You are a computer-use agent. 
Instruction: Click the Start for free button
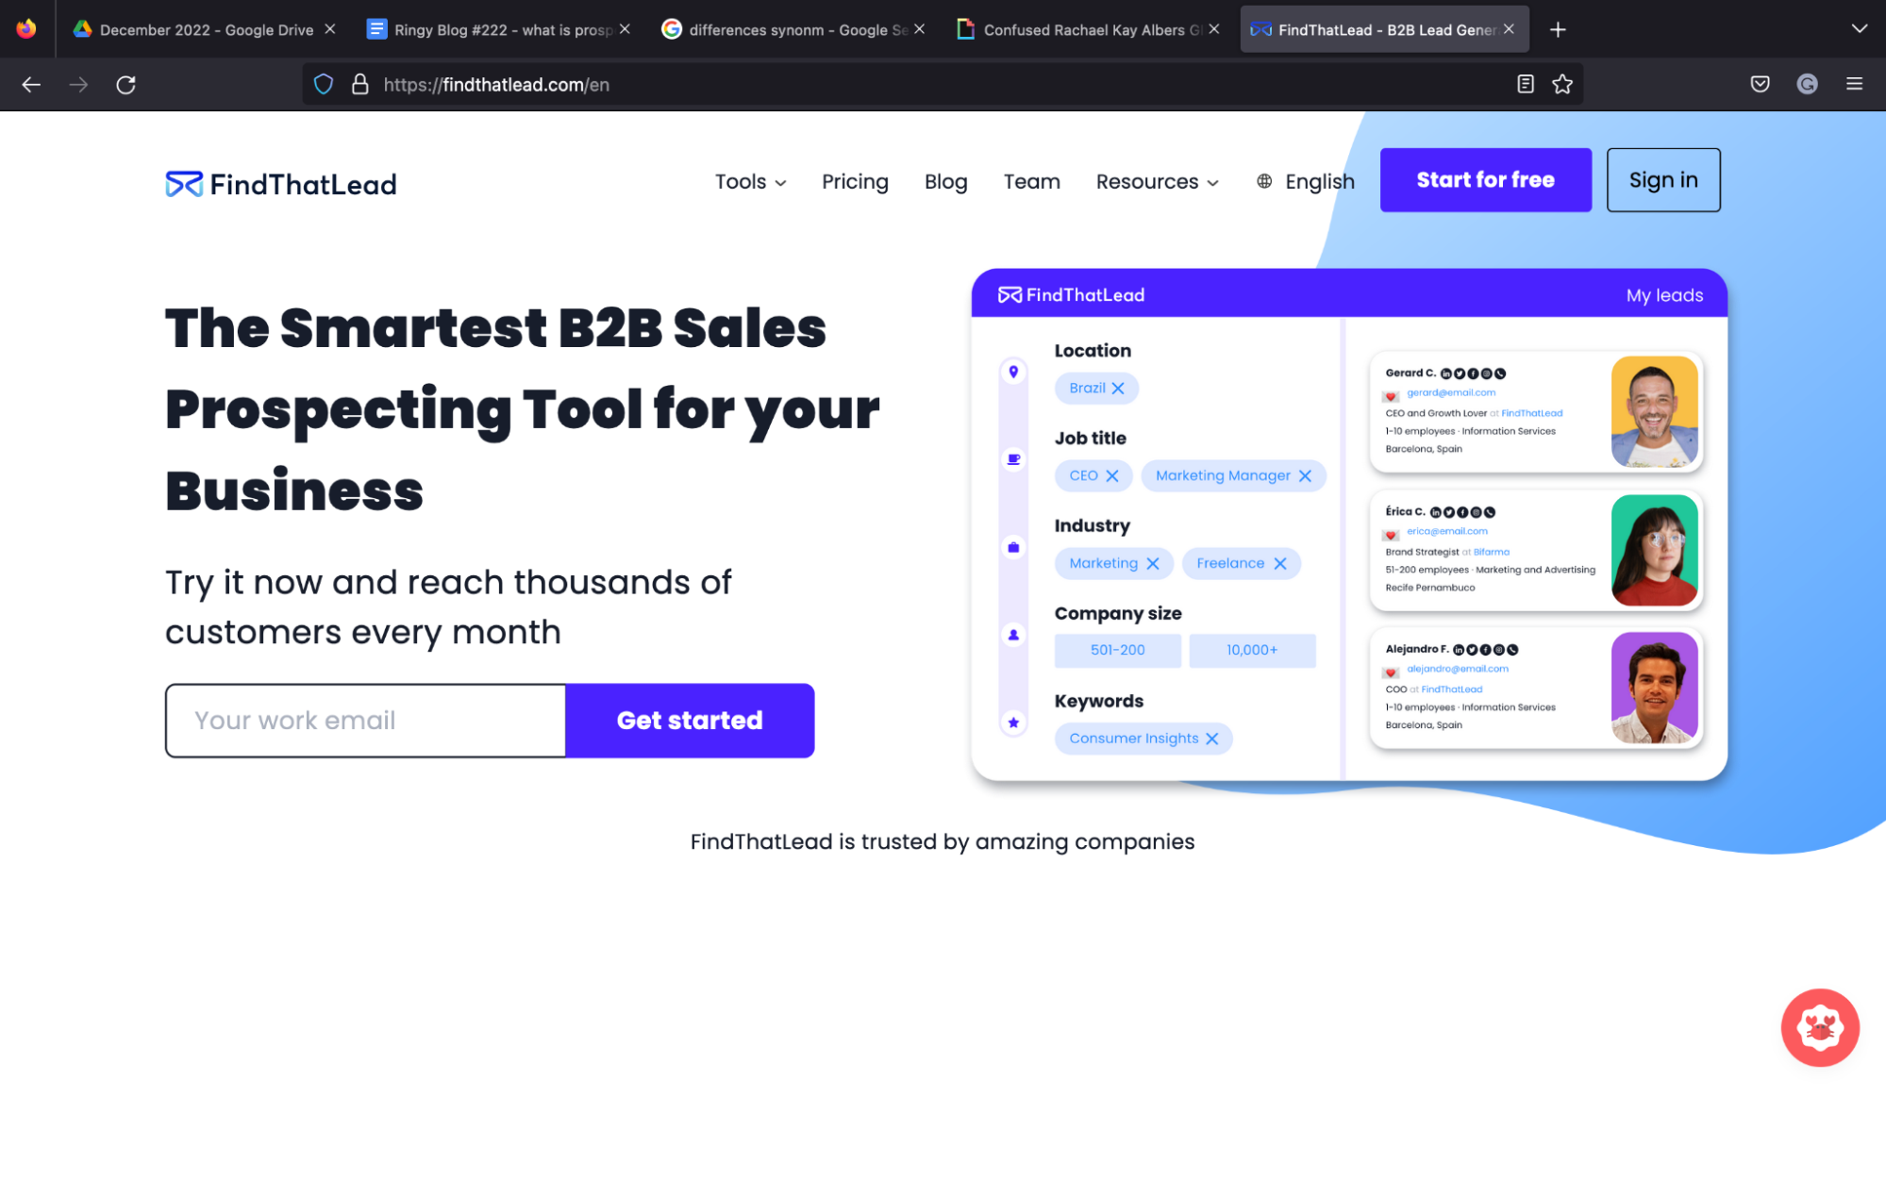(x=1485, y=179)
